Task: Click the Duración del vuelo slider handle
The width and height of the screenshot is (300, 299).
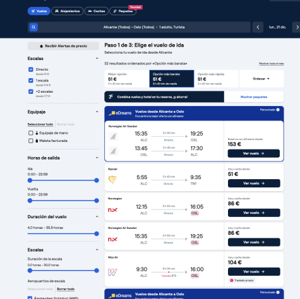Action: (97, 233)
